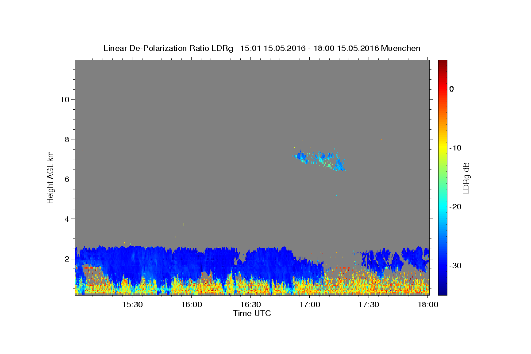Click the LDRg dB colorbar title

click(x=466, y=178)
